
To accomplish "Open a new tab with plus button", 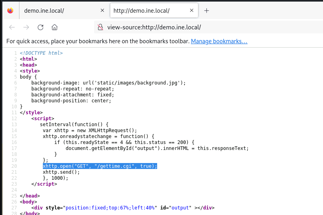I will coord(206,11).
